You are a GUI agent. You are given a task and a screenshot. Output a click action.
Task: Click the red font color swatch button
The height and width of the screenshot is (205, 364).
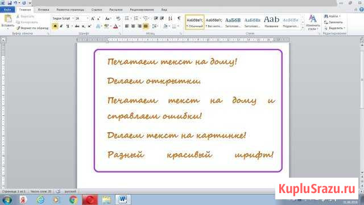[x=115, y=26]
